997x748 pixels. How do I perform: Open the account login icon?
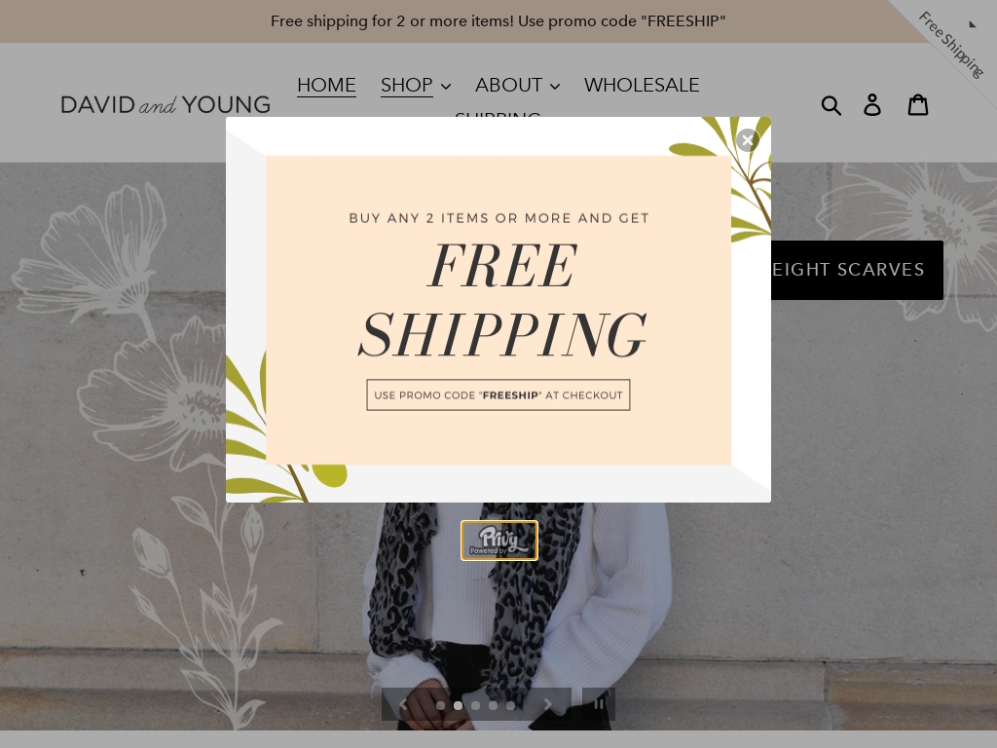click(872, 105)
